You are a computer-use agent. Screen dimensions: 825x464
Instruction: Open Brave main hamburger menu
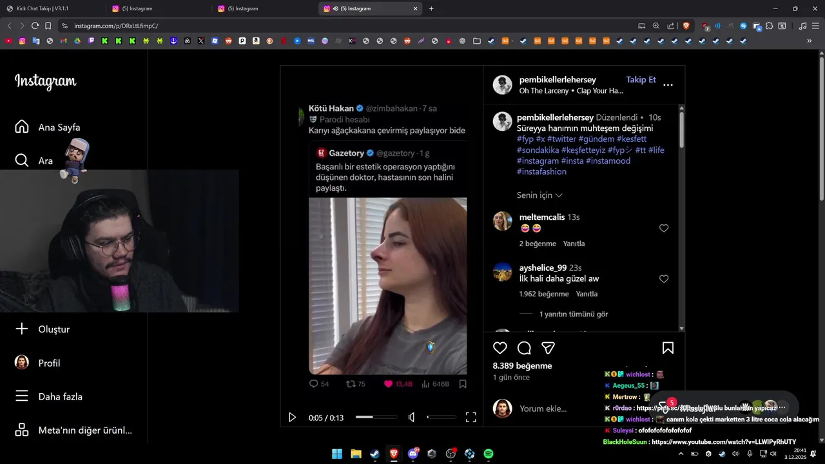(x=816, y=26)
